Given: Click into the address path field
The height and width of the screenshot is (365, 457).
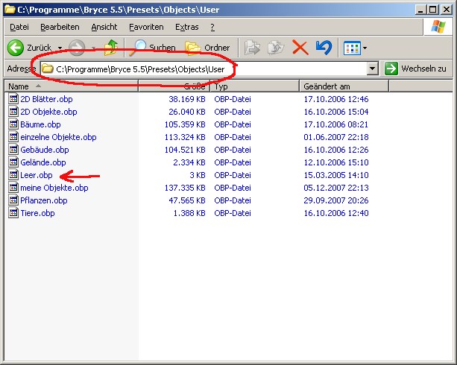Looking at the screenshot, I should click(x=204, y=69).
